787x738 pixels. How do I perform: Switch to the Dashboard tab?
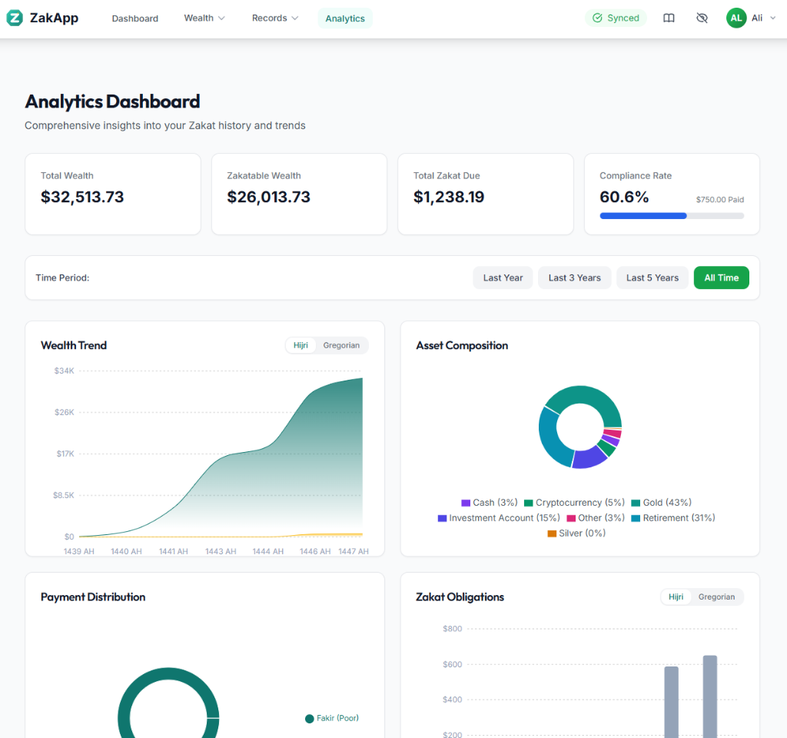coord(134,18)
